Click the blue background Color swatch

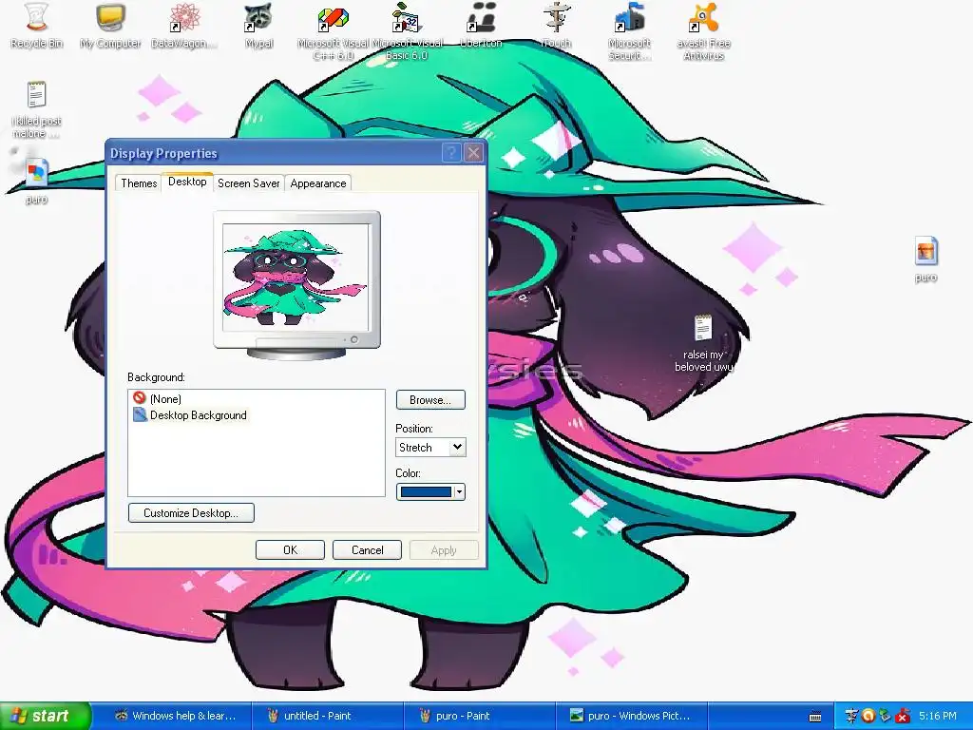point(426,491)
